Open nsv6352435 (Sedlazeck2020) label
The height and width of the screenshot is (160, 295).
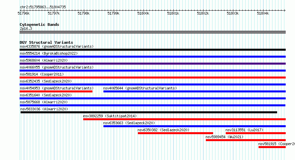tap(46, 81)
